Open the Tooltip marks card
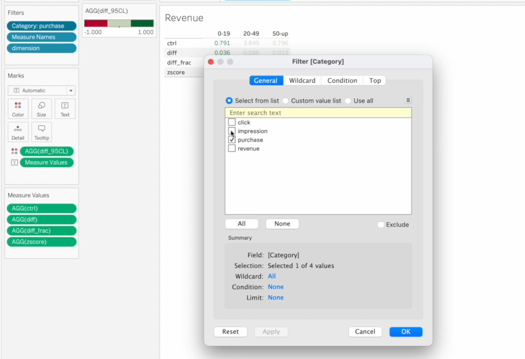The image size is (525, 359). tap(41, 132)
